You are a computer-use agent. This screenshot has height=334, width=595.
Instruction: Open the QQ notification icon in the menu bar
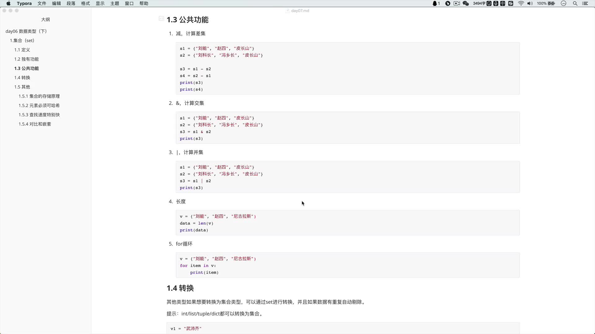pos(436,3)
